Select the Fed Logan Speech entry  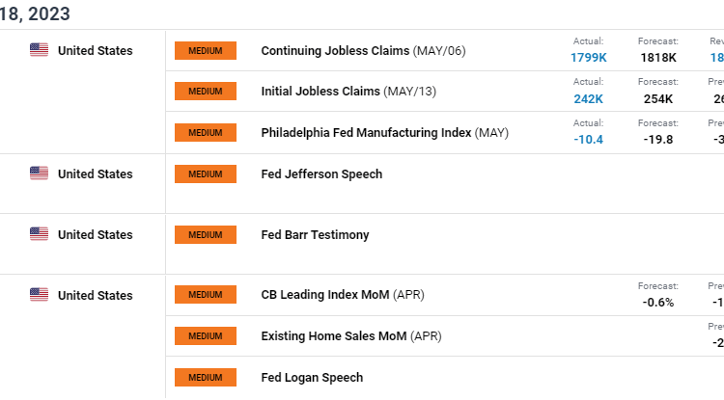[x=312, y=377]
